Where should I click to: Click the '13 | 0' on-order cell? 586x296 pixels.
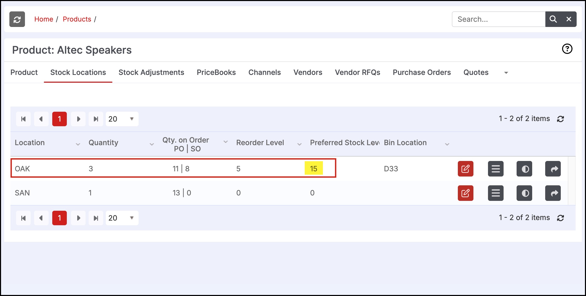click(x=182, y=193)
